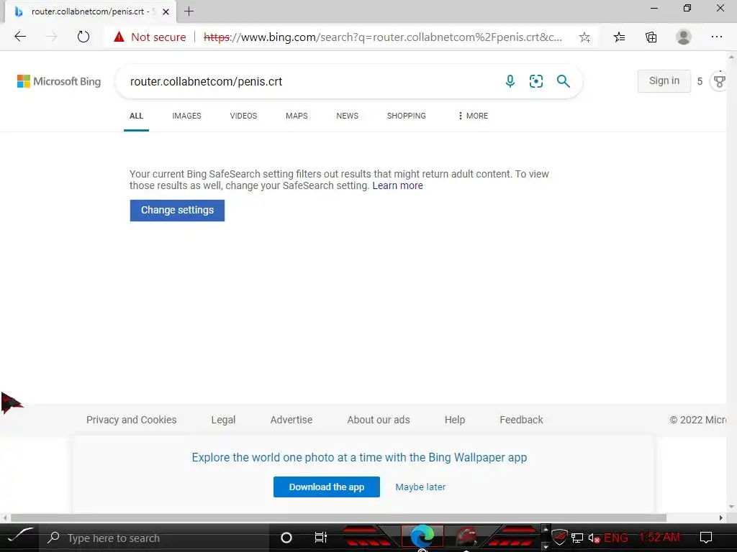The image size is (737, 552).
Task: Go to Microsoft Bing logo home
Action: click(59, 81)
